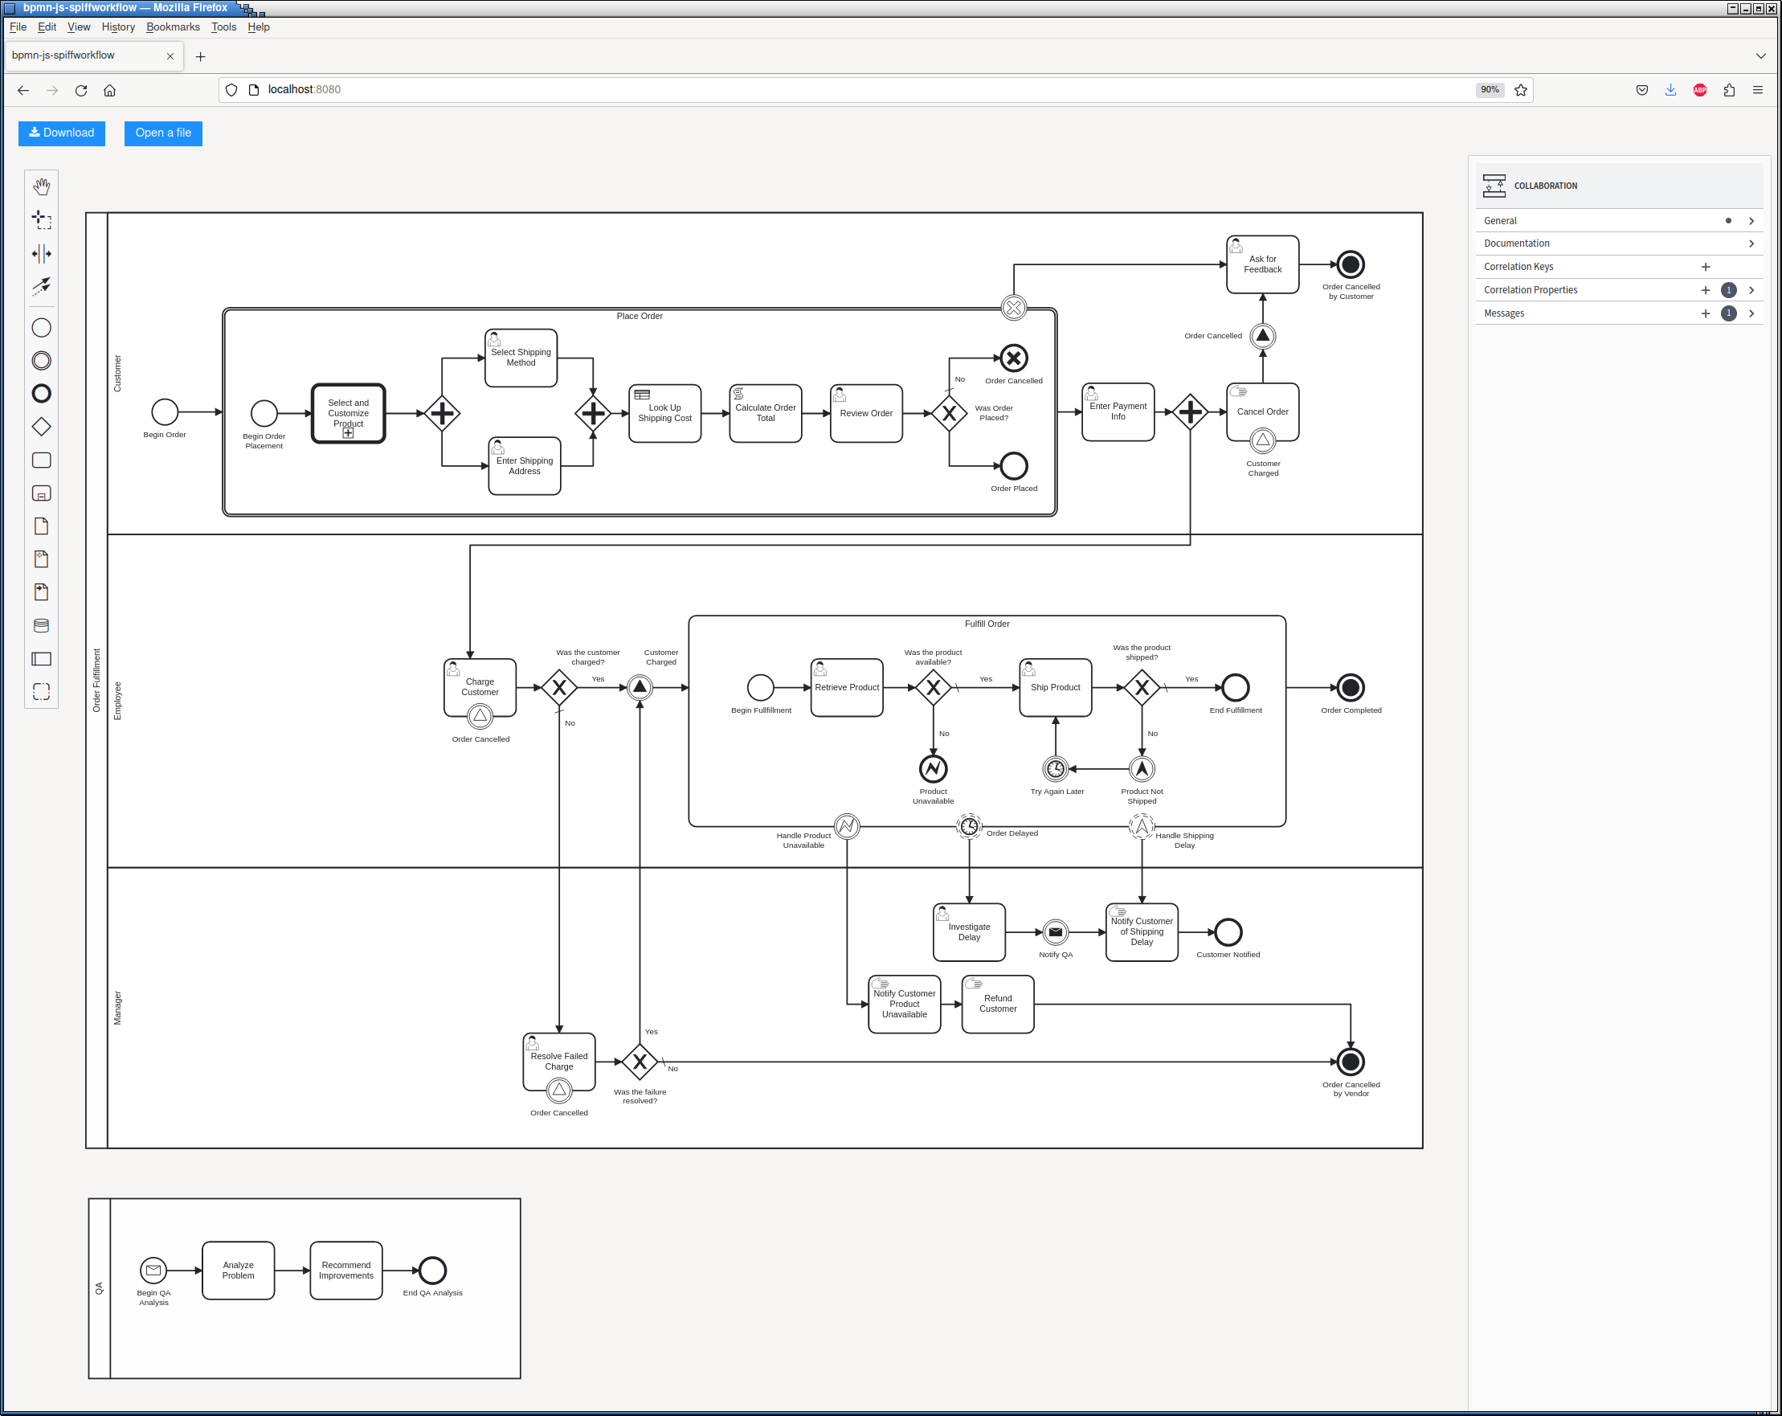
Task: Pick the end event palette icon
Action: (41, 394)
